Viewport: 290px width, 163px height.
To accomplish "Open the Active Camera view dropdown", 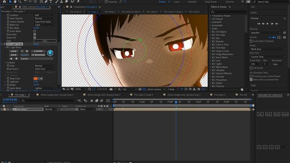I will (x=156, y=89).
